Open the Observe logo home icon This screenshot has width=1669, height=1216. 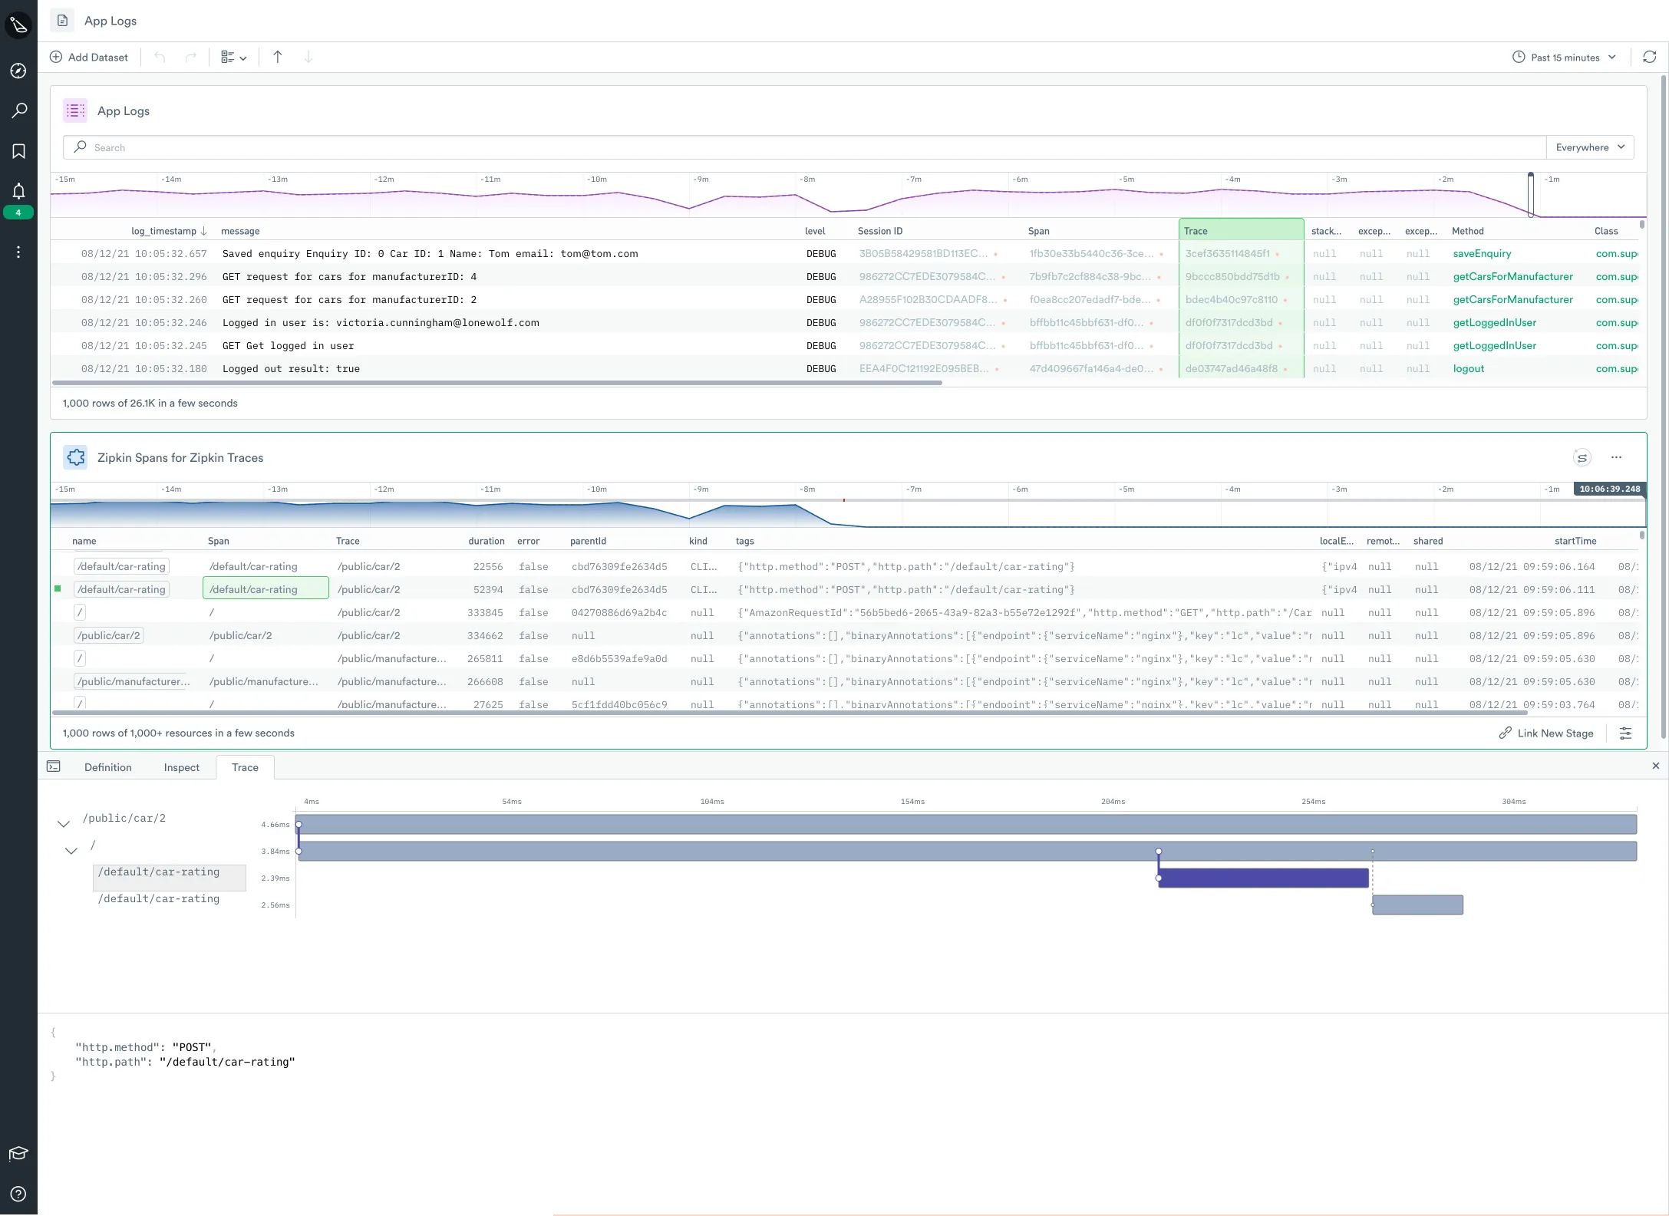click(x=18, y=25)
